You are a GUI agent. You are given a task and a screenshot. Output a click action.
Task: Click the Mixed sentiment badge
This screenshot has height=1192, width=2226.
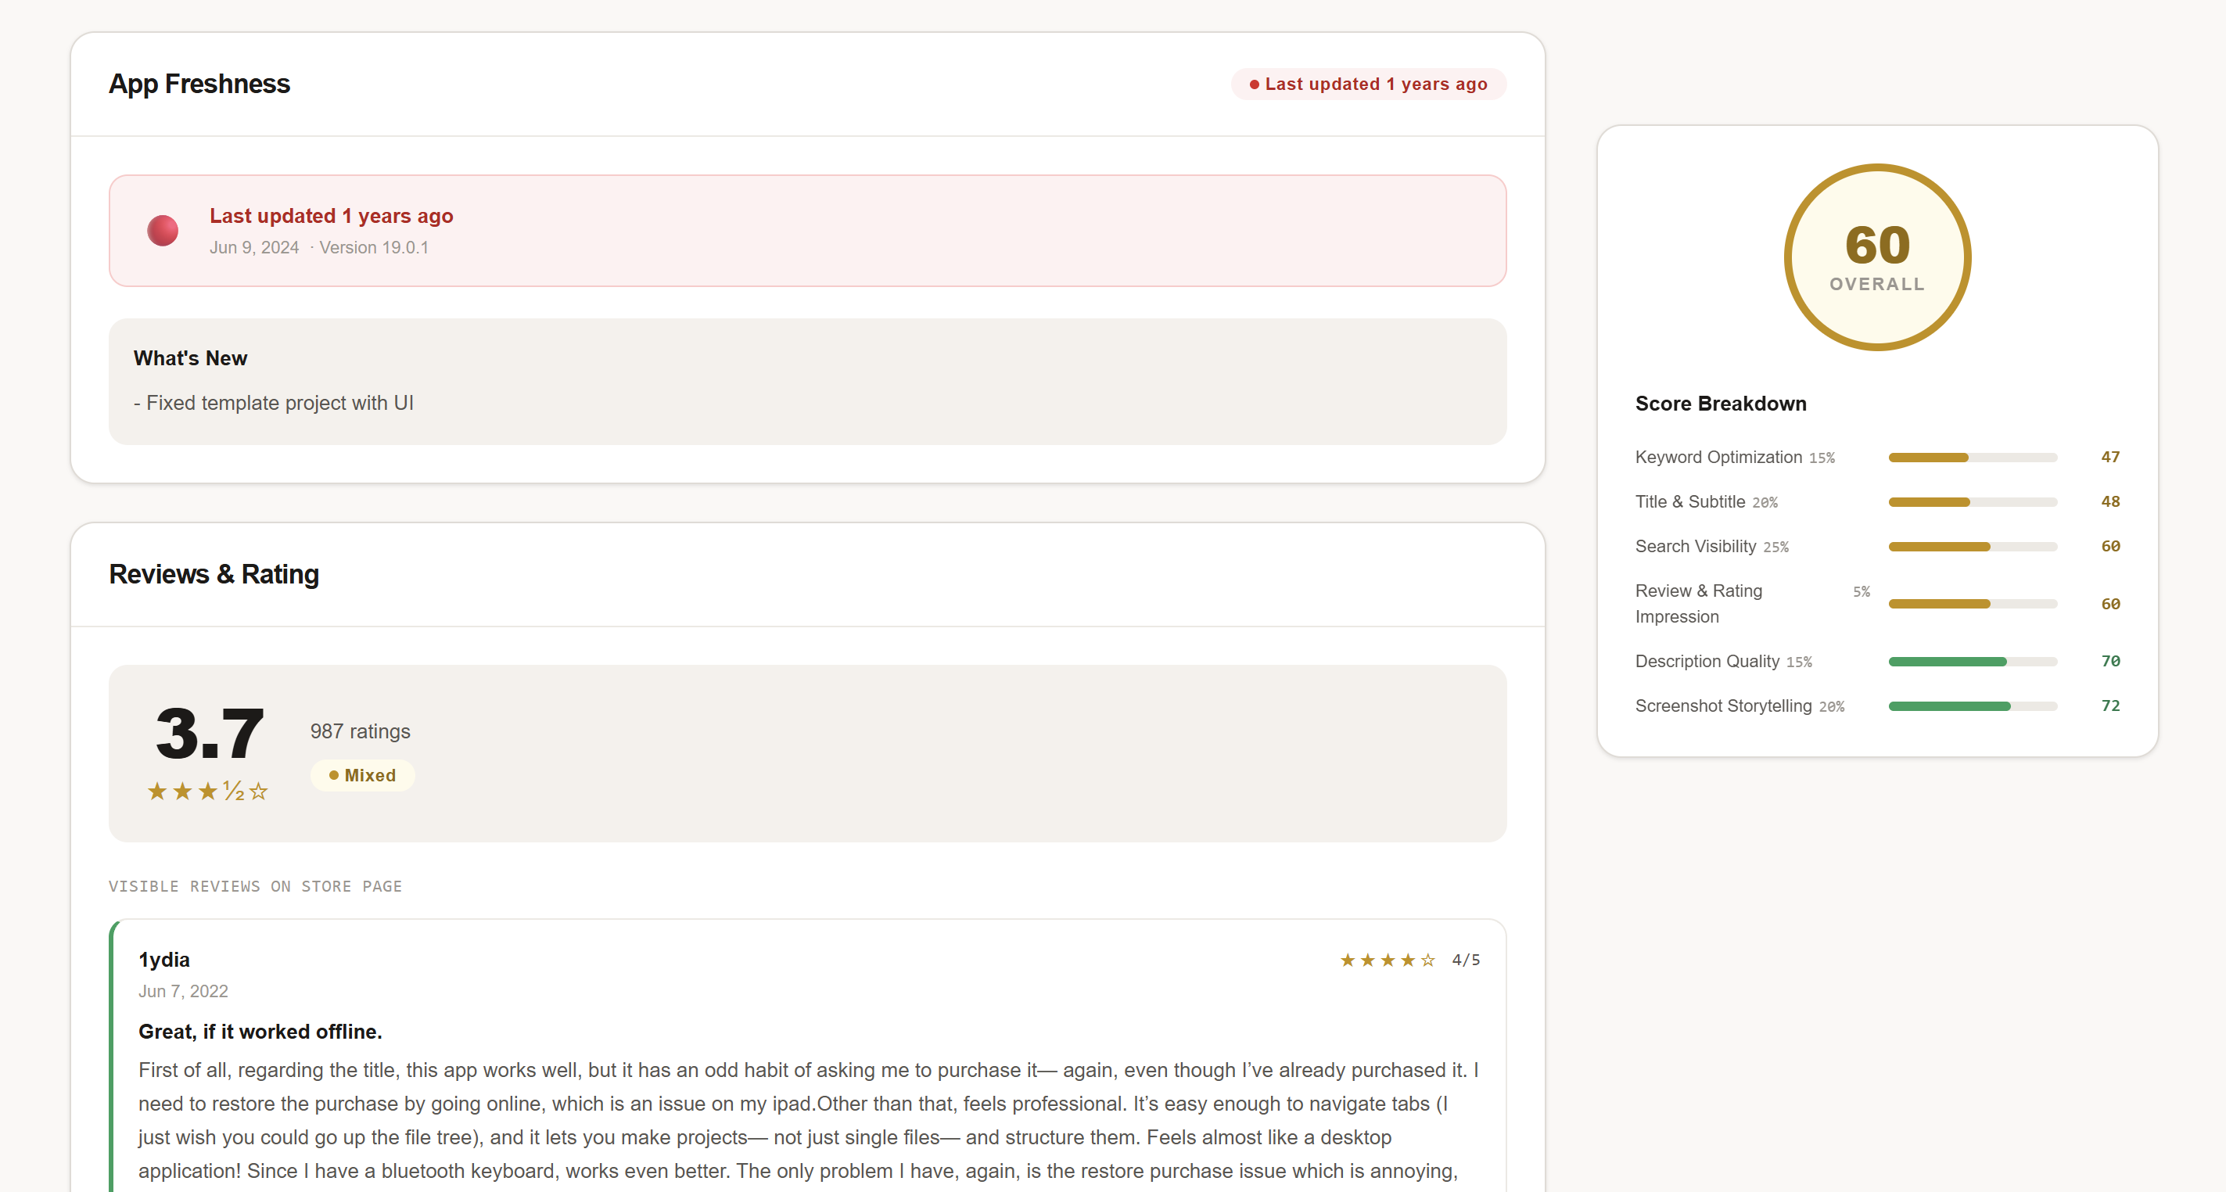click(x=362, y=775)
